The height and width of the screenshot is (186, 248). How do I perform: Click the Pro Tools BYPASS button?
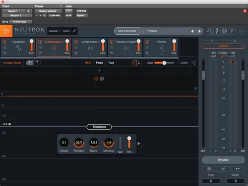pos(81,11)
